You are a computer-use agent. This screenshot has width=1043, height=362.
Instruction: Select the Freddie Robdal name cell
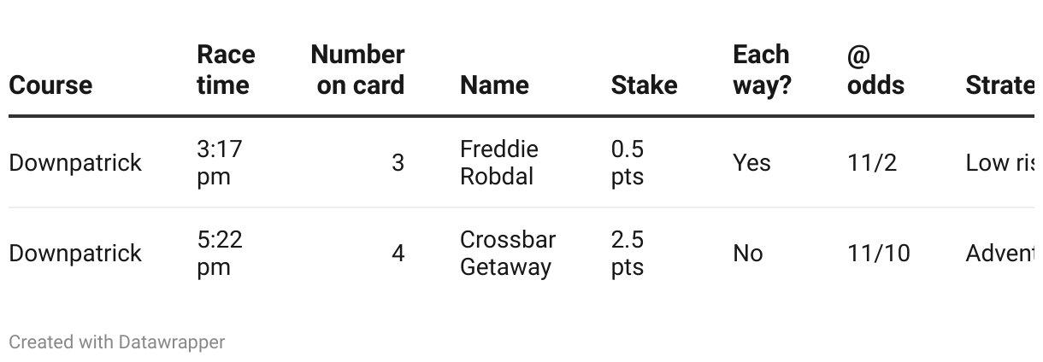[x=499, y=163]
